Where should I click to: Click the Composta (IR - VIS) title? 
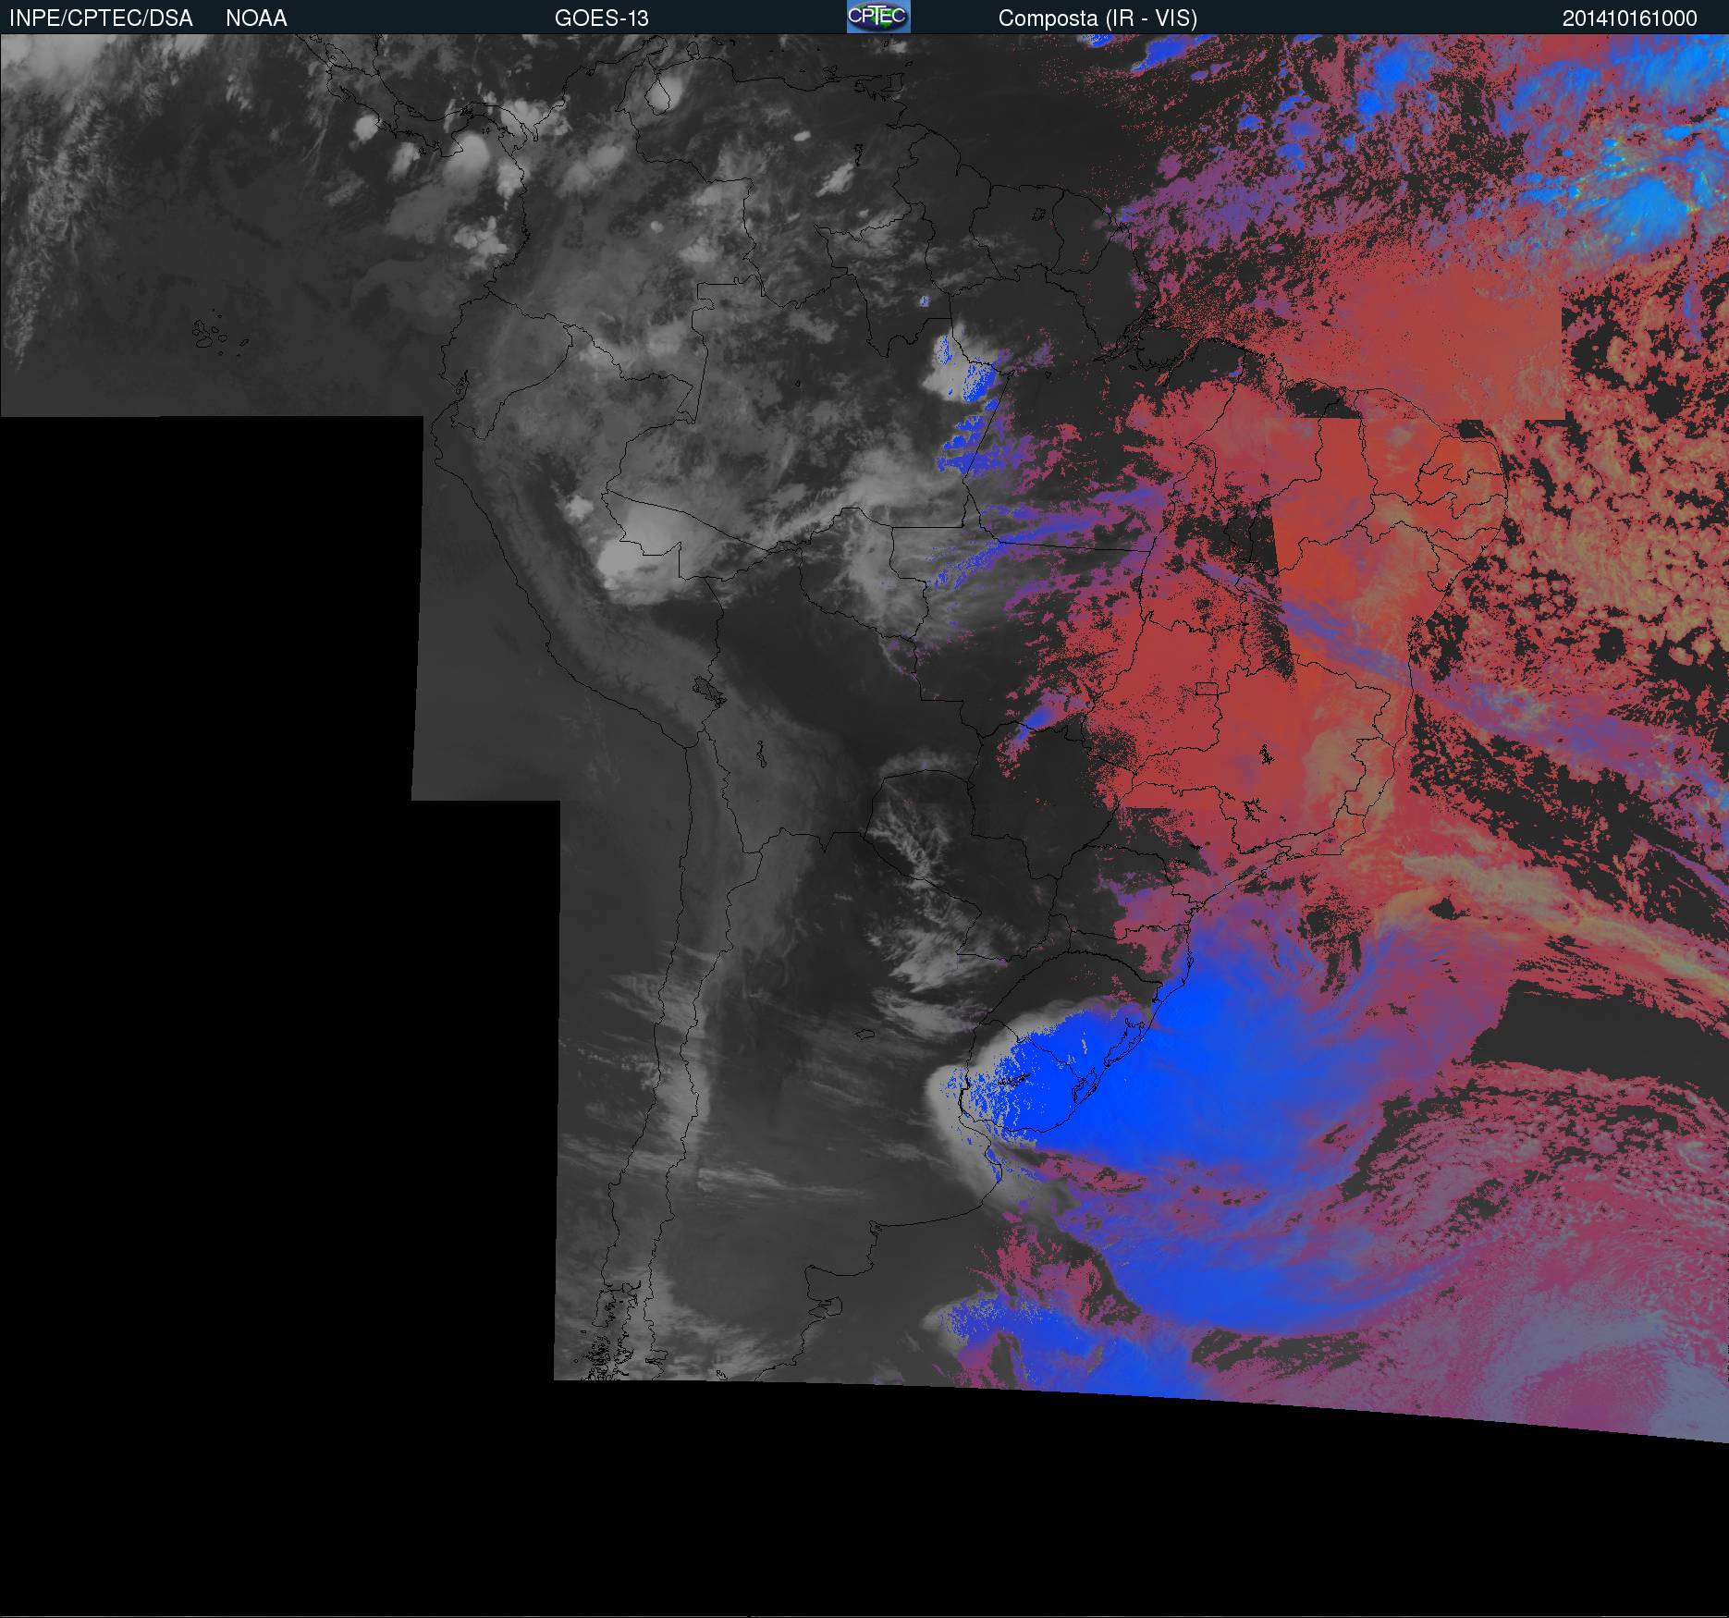pyautogui.click(x=1097, y=18)
